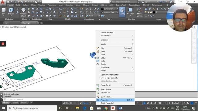
Task: Open the 1:1 annotation scale dropdown
Action: click(x=155, y=103)
